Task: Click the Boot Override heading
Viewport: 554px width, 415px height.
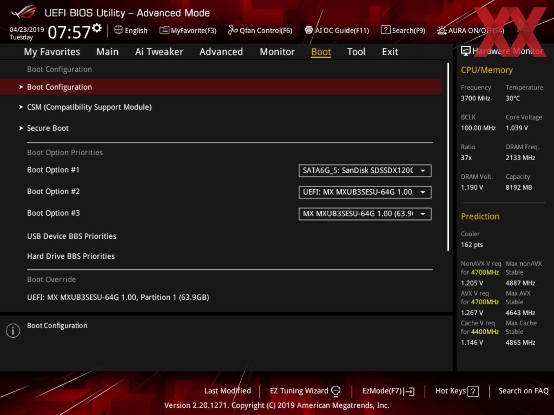Action: pos(51,280)
